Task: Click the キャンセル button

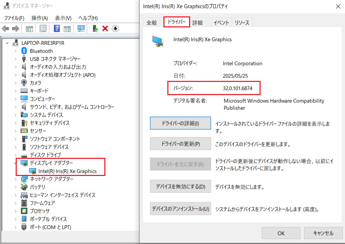Action: coord(323,233)
